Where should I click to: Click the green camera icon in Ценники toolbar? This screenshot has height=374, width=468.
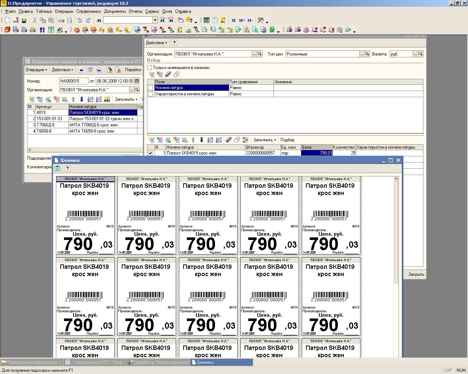[x=57, y=168]
